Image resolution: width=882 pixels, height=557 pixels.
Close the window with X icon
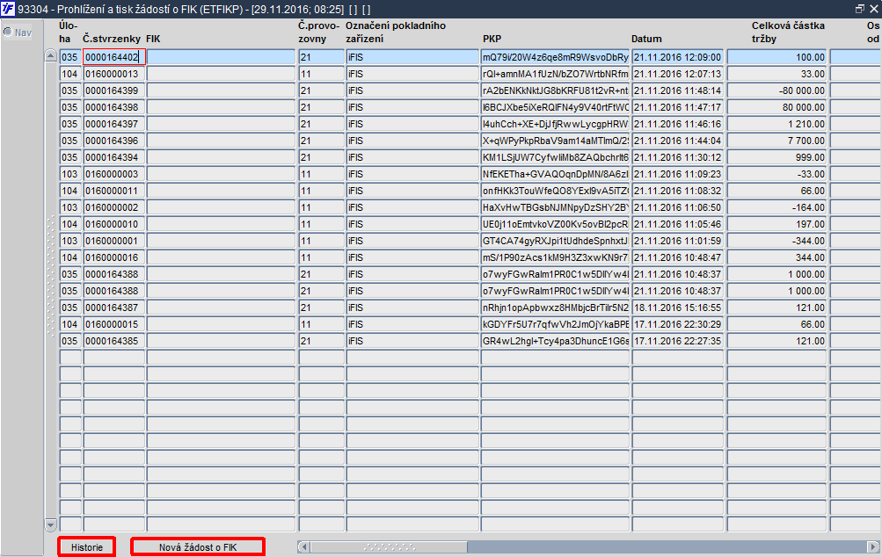point(873,9)
